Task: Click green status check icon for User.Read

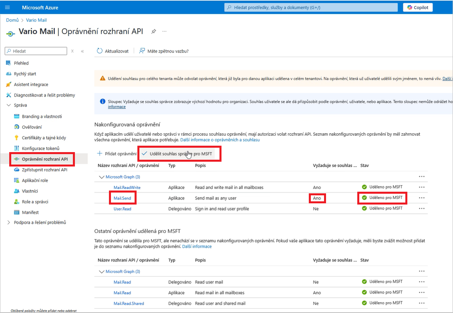Action: [x=364, y=208]
